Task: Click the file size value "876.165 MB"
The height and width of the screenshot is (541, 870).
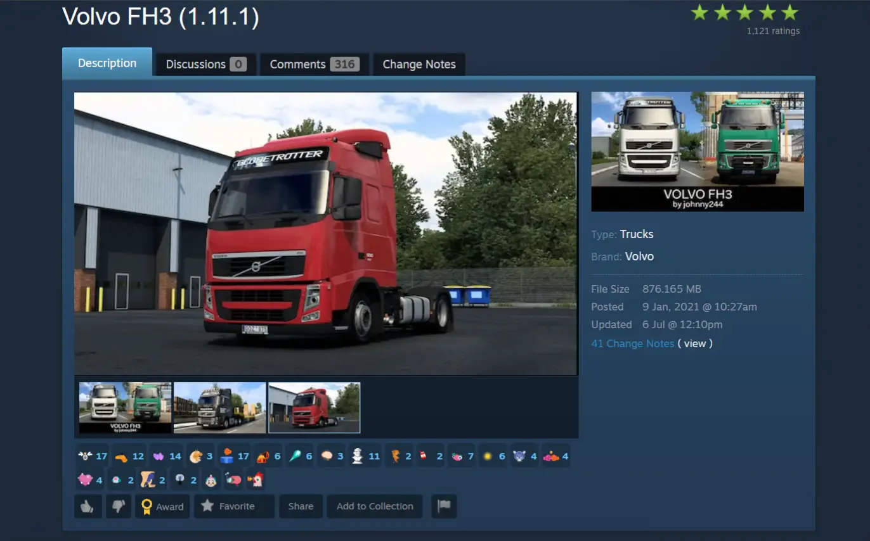Action: (x=672, y=289)
